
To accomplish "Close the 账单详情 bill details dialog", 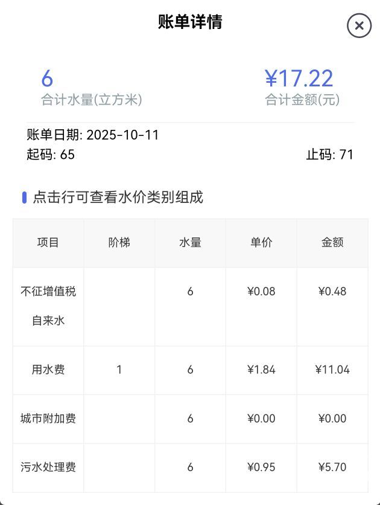I will 359,25.
